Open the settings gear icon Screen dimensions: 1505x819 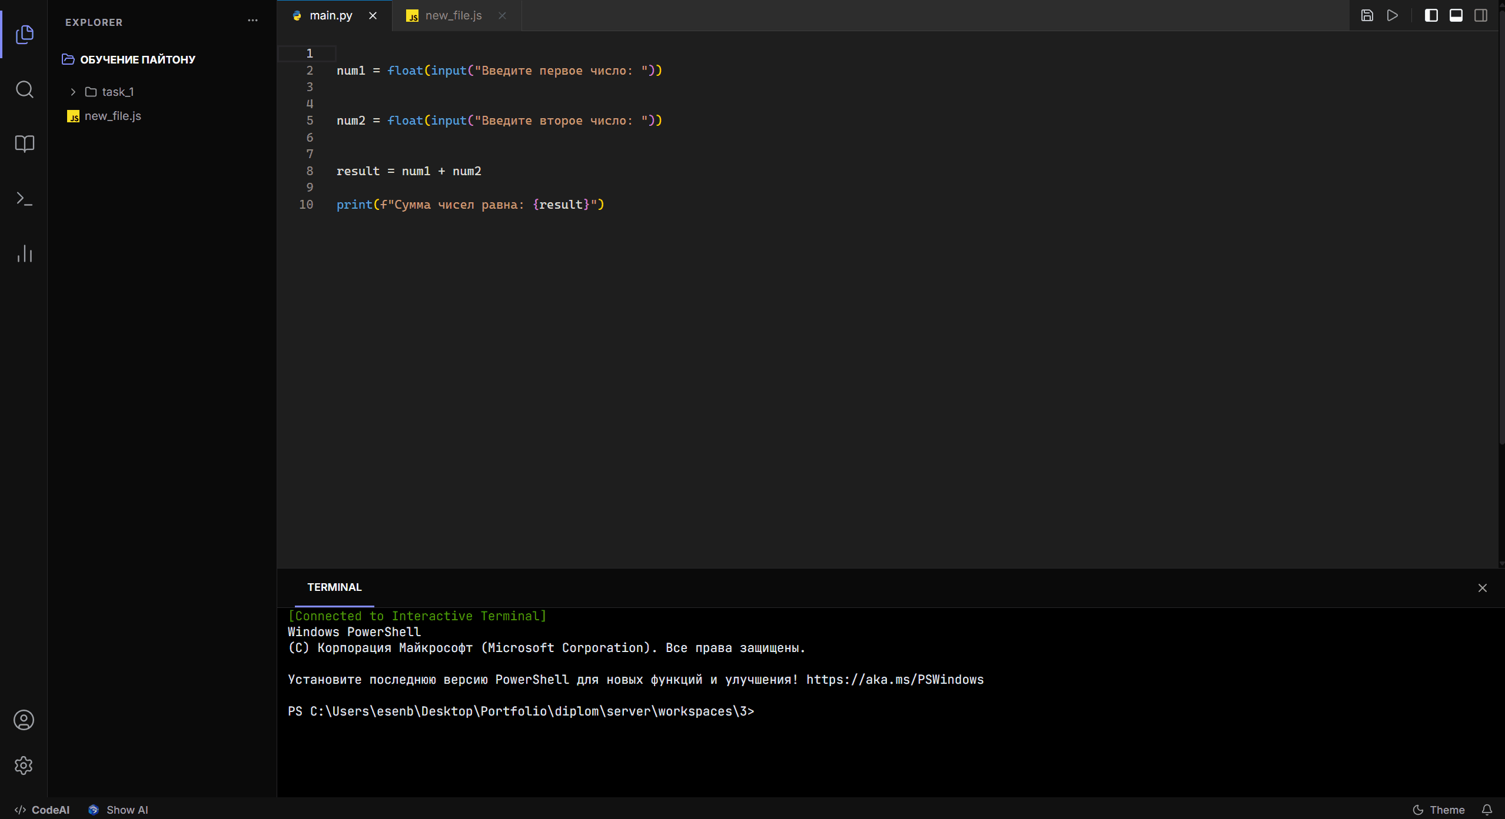(x=24, y=765)
